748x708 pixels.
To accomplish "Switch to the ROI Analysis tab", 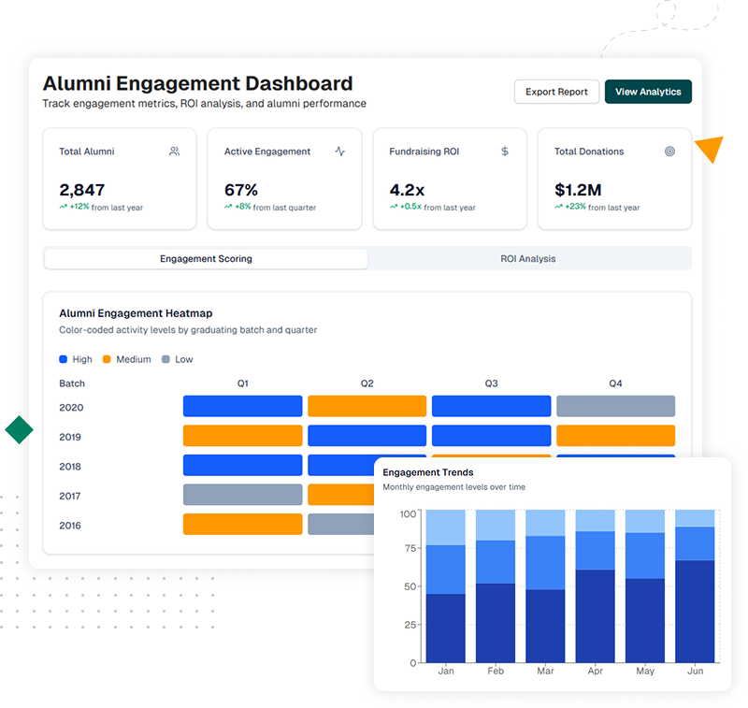I will [527, 258].
